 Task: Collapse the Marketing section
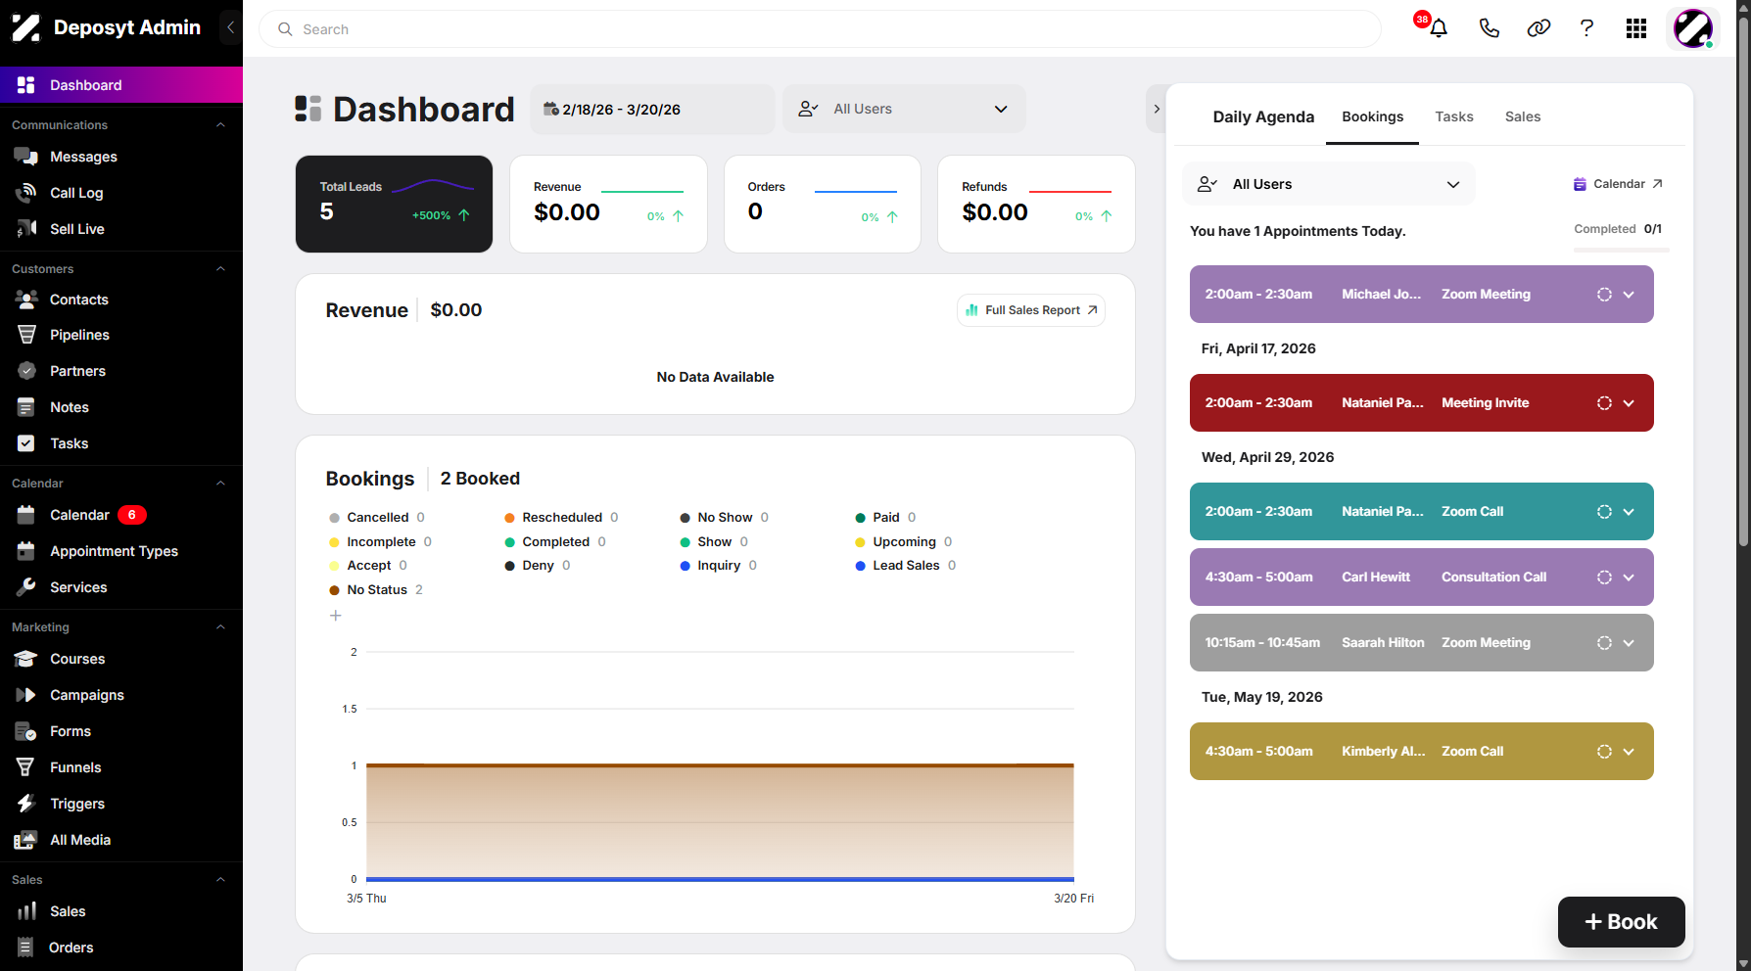220,627
